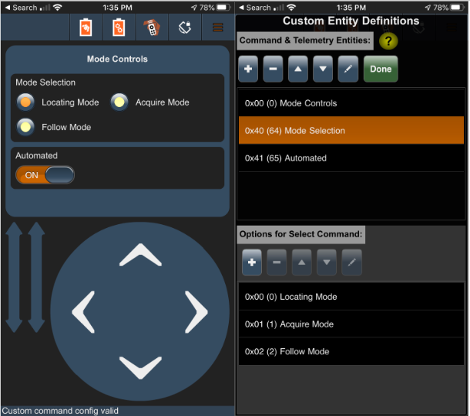The width and height of the screenshot is (470, 416).
Task: Tap the D-pad left arrow
Action: pos(83,312)
